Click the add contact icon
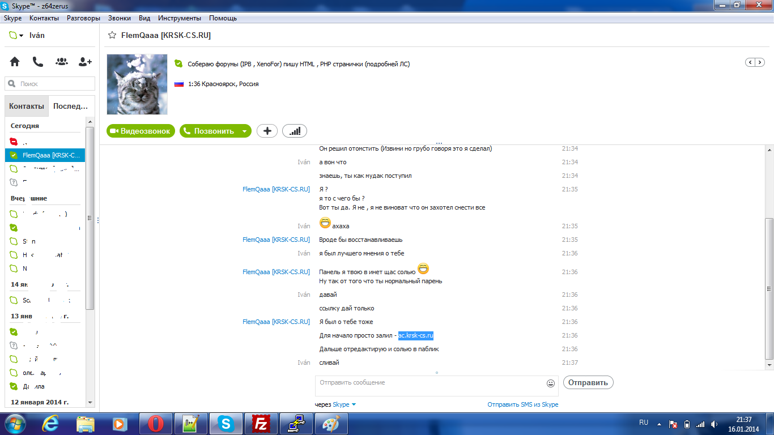The image size is (774, 435). point(85,62)
